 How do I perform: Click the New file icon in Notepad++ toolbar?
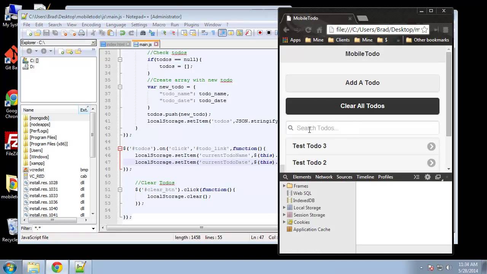(29, 33)
